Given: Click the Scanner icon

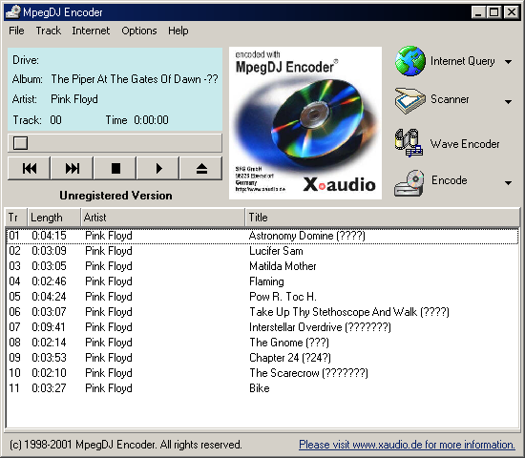Looking at the screenshot, I should point(409,100).
